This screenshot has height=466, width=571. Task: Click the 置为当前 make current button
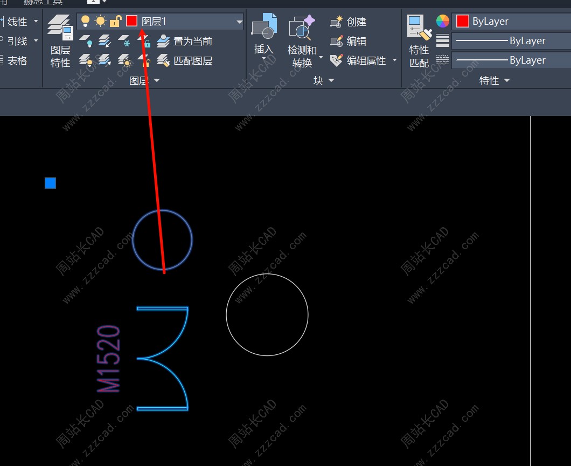[x=186, y=42]
